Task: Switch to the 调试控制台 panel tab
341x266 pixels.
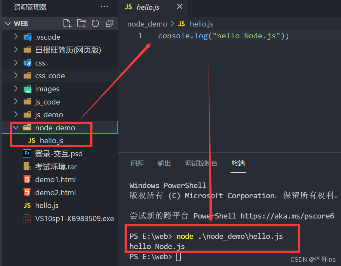Action: click(x=201, y=163)
